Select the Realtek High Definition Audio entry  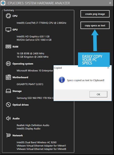pos(33,125)
